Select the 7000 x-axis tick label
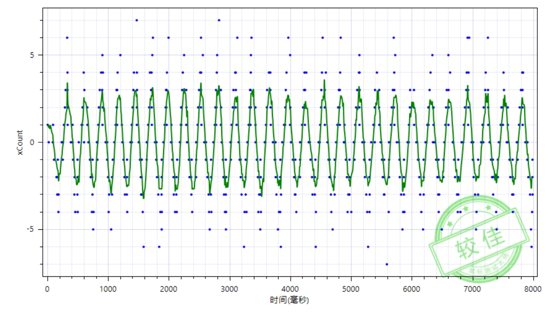 click(472, 289)
